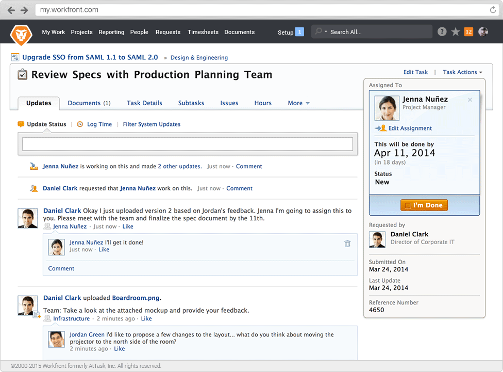Open your profile avatar menu
This screenshot has width=503, height=372.
click(483, 31)
